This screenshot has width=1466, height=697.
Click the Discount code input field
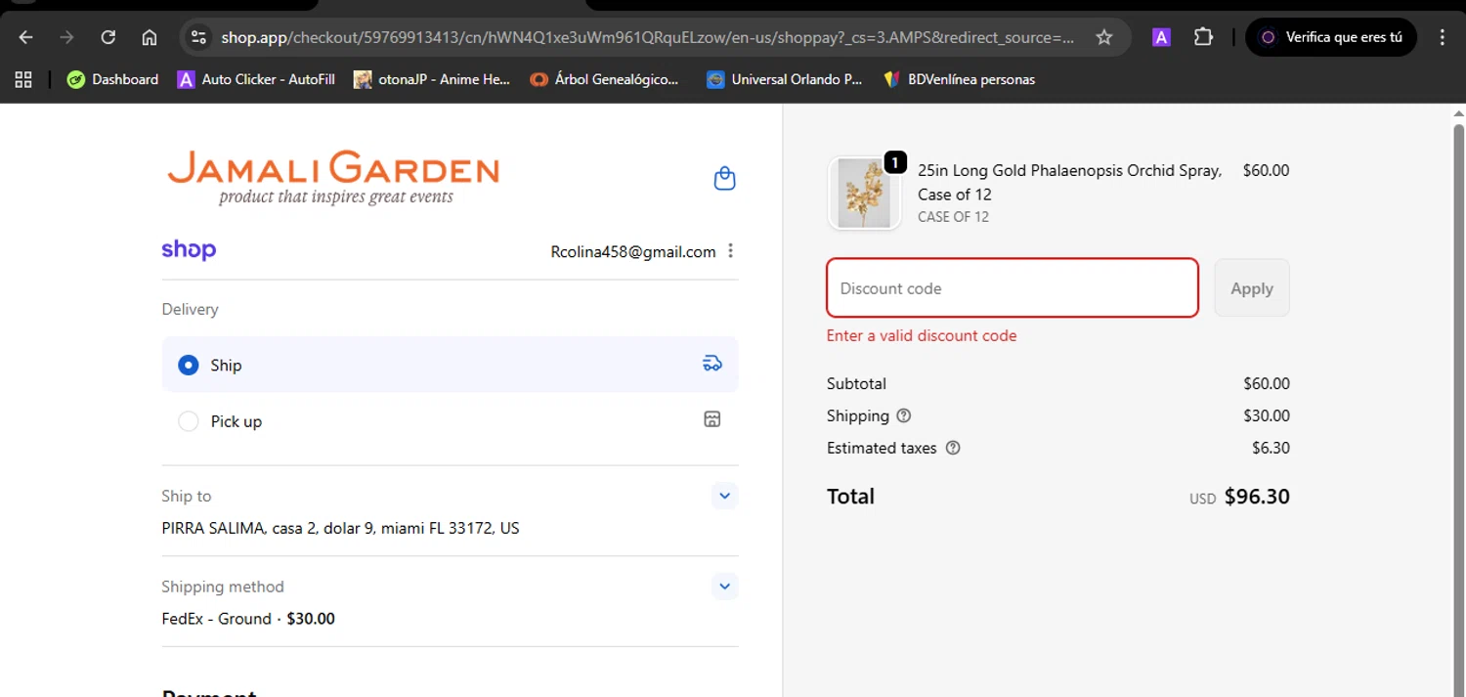(1013, 288)
